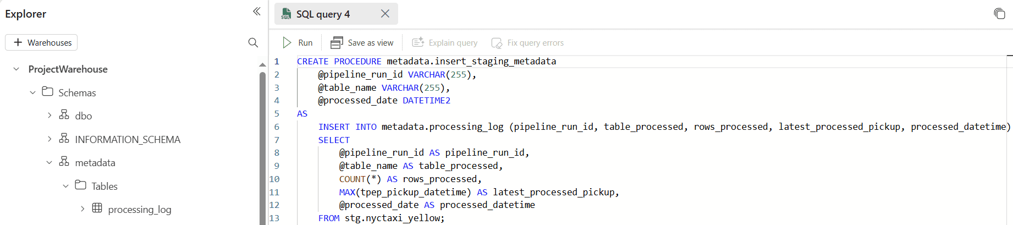Select the dbo schema label
Viewport: 1013px width, 225px height.
(84, 116)
